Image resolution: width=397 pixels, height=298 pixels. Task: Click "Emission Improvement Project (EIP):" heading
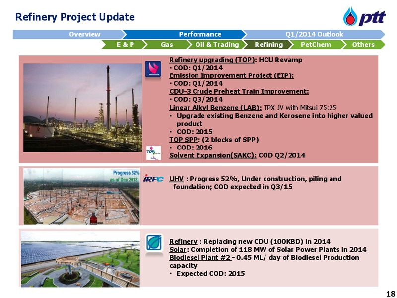click(232, 75)
